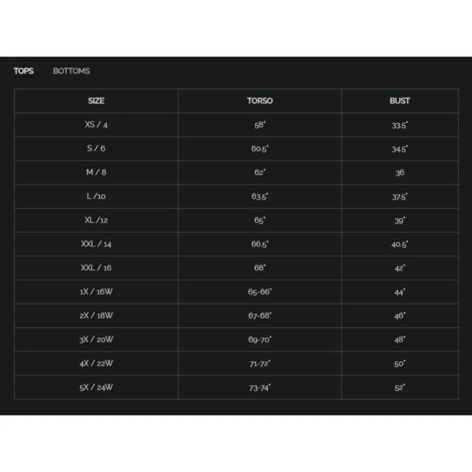Click the SIZE column header
This screenshot has width=472, height=472.
click(96, 101)
